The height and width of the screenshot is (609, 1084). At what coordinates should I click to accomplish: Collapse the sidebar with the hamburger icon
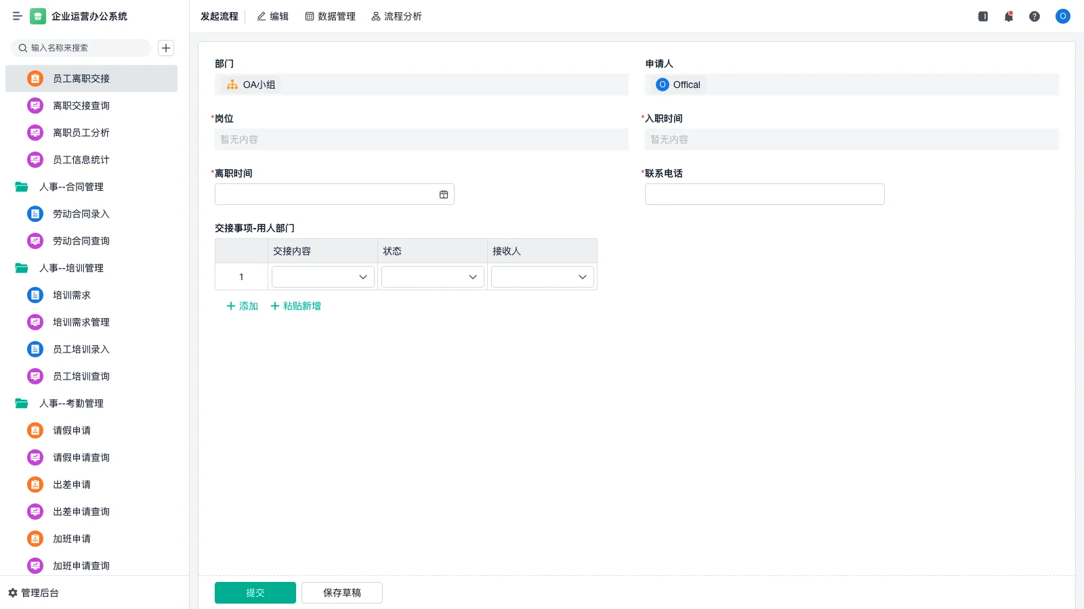point(18,16)
